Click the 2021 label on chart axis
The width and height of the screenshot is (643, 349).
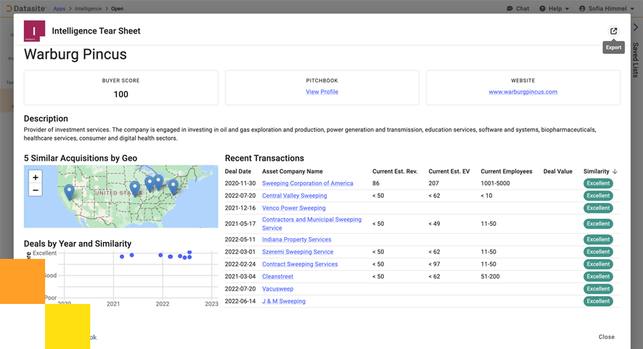(113, 304)
